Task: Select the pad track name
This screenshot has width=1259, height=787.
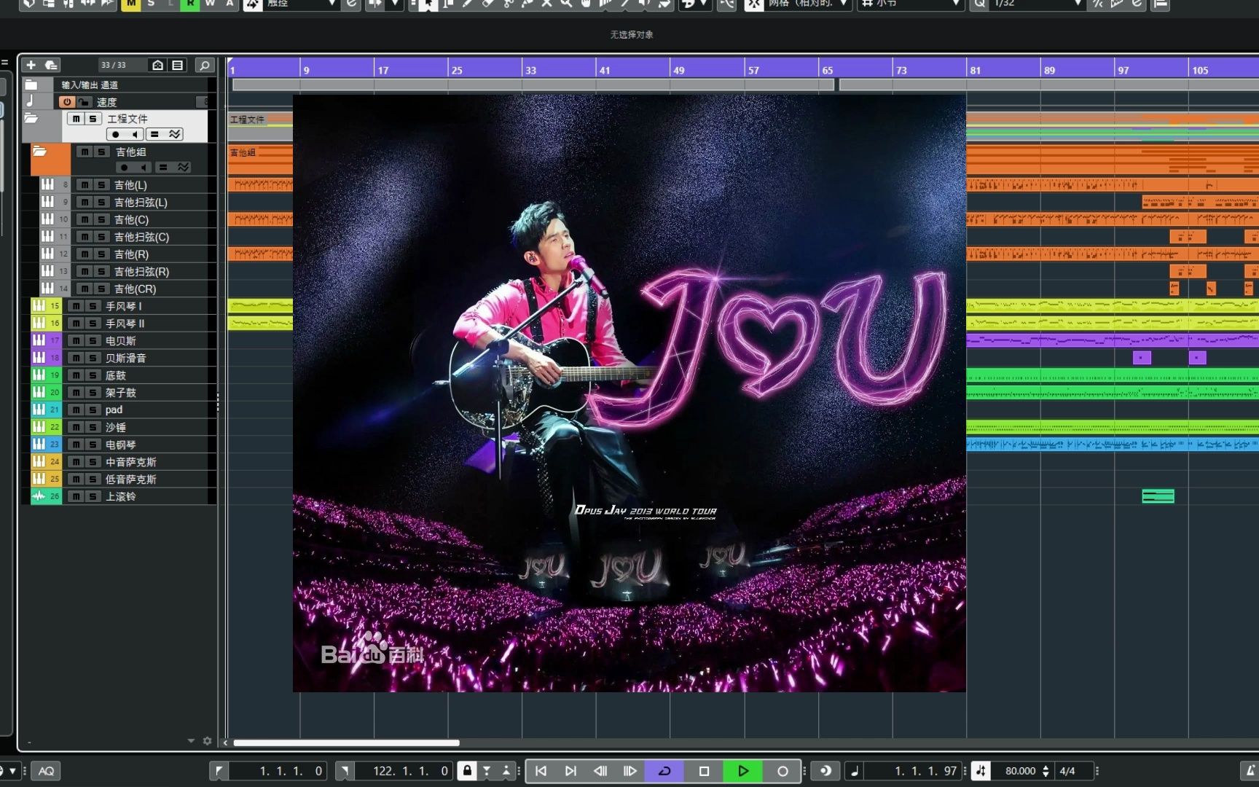Action: [x=114, y=410]
